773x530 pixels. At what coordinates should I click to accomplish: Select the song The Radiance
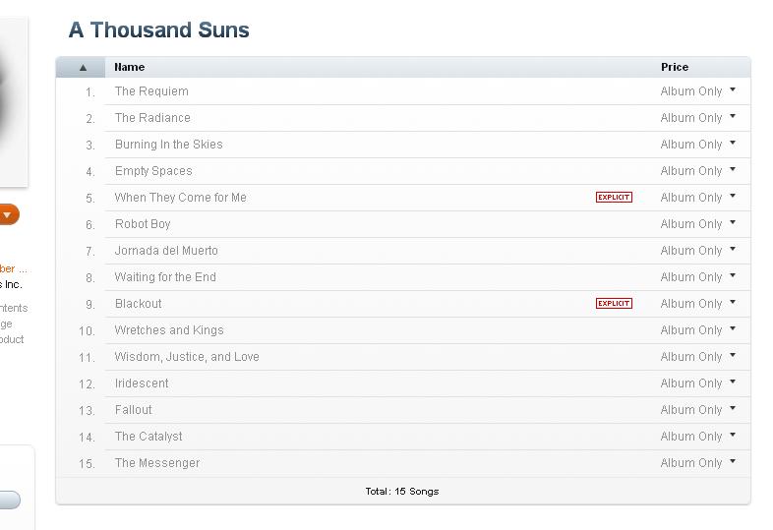click(x=152, y=118)
